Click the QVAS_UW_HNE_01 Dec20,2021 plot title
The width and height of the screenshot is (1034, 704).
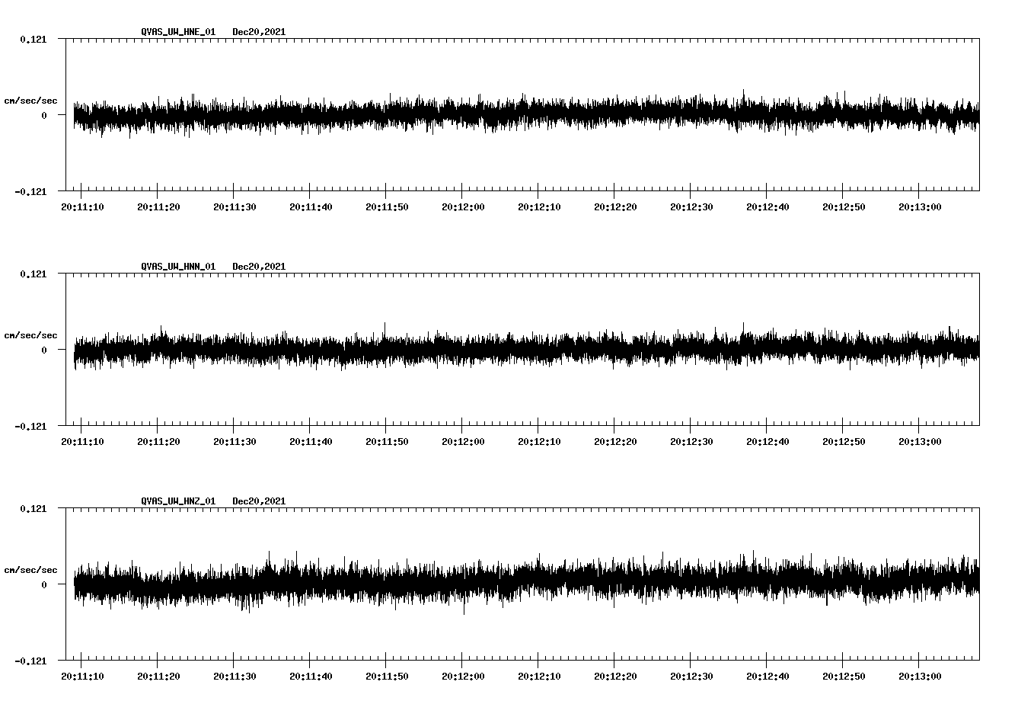213,32
